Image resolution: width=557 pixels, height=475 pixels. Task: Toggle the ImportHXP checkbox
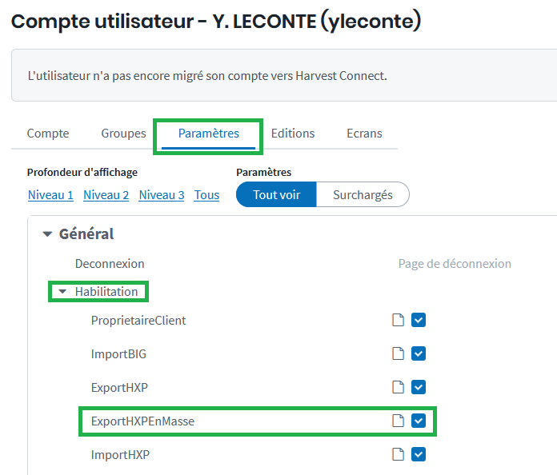tap(419, 455)
